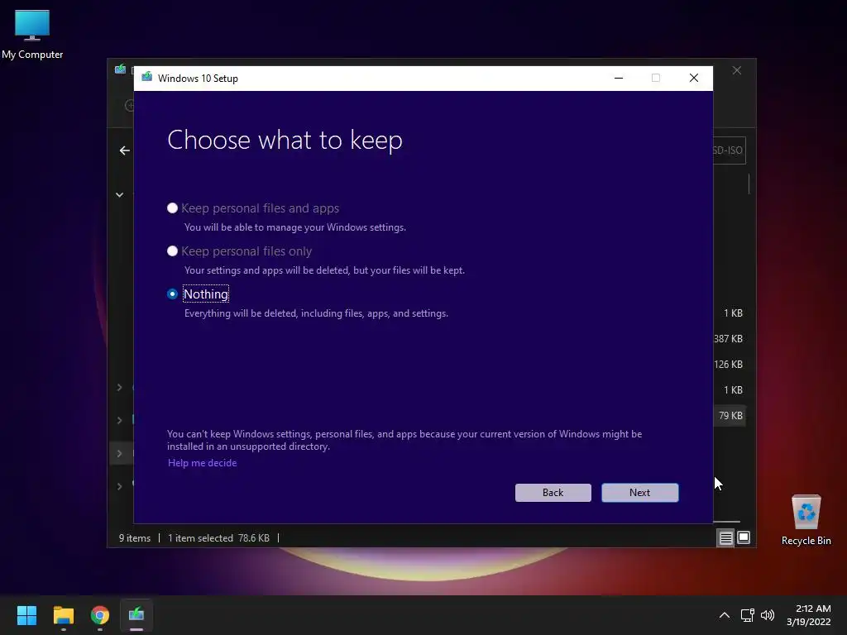This screenshot has height=635, width=847.
Task: Click the Windows Setup taskbar icon
Action: point(136,615)
